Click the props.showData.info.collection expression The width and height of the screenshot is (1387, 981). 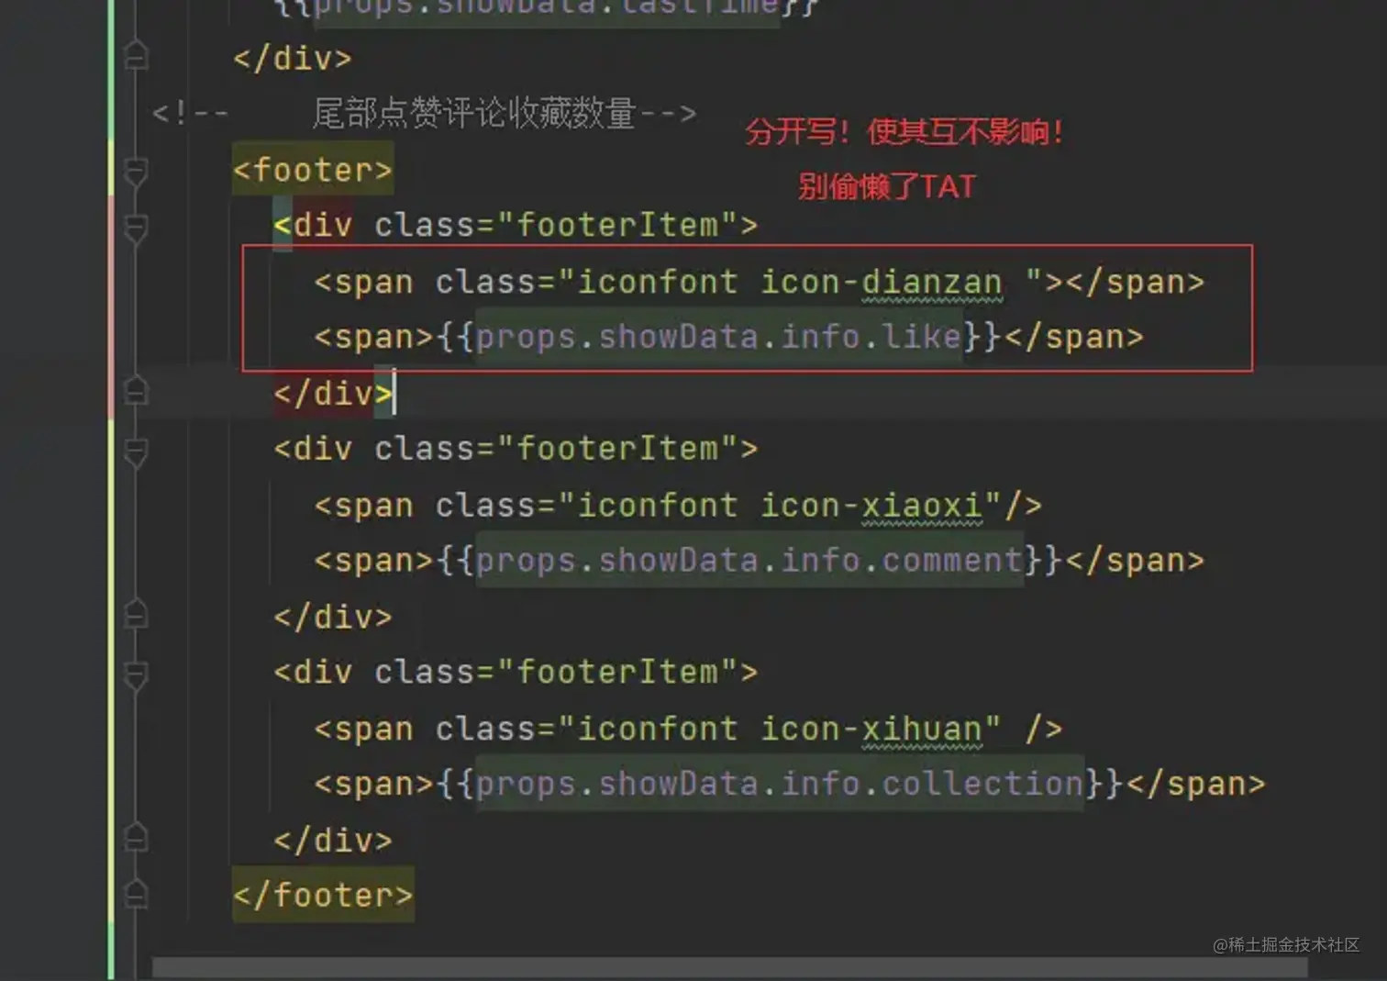(x=780, y=785)
